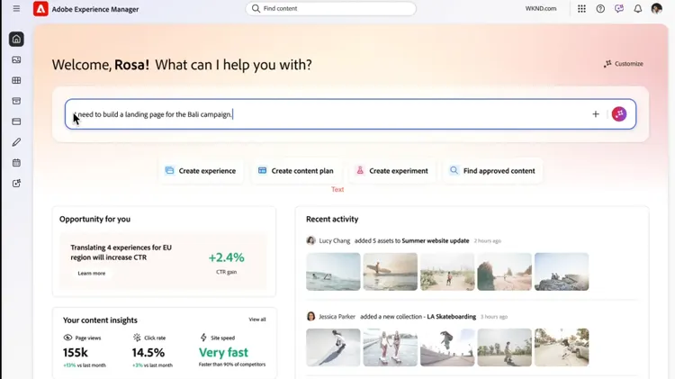Click View all in content insights
Image resolution: width=675 pixels, height=379 pixels.
point(257,320)
